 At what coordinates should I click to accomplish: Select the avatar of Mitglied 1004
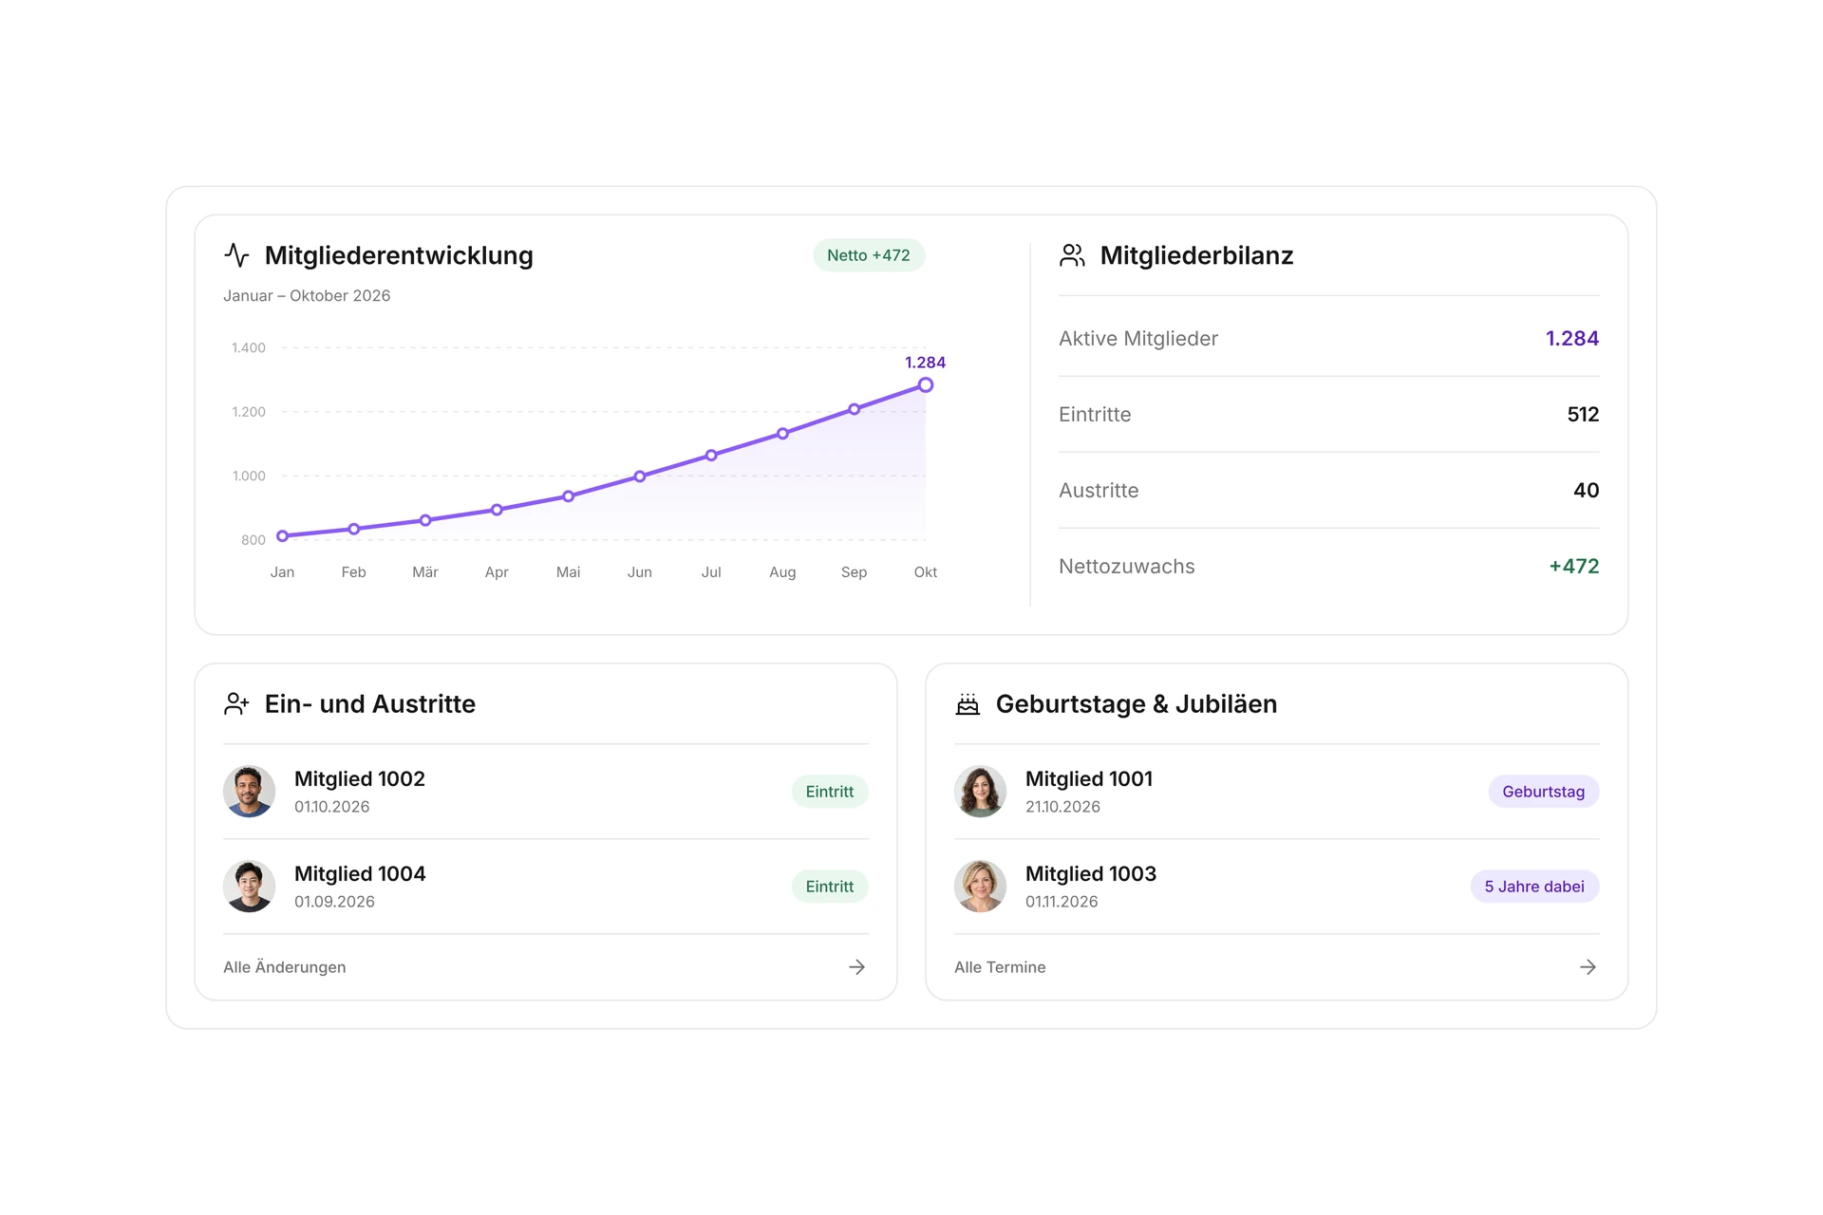(x=249, y=887)
